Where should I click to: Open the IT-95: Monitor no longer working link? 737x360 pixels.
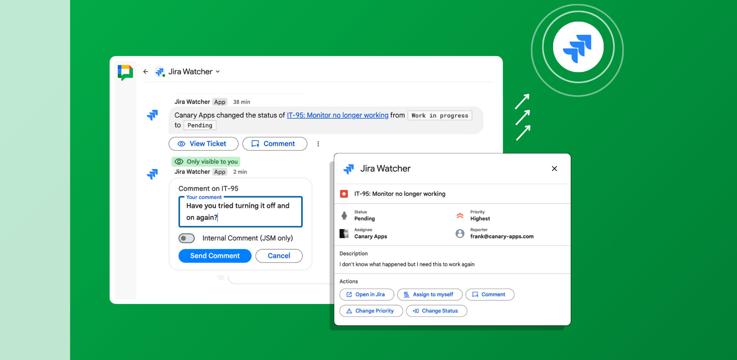(338, 115)
